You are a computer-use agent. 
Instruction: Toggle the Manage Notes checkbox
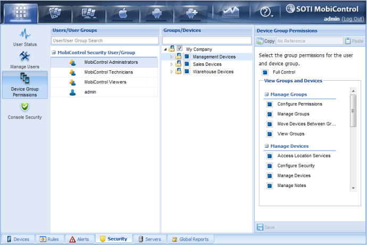[x=270, y=185]
